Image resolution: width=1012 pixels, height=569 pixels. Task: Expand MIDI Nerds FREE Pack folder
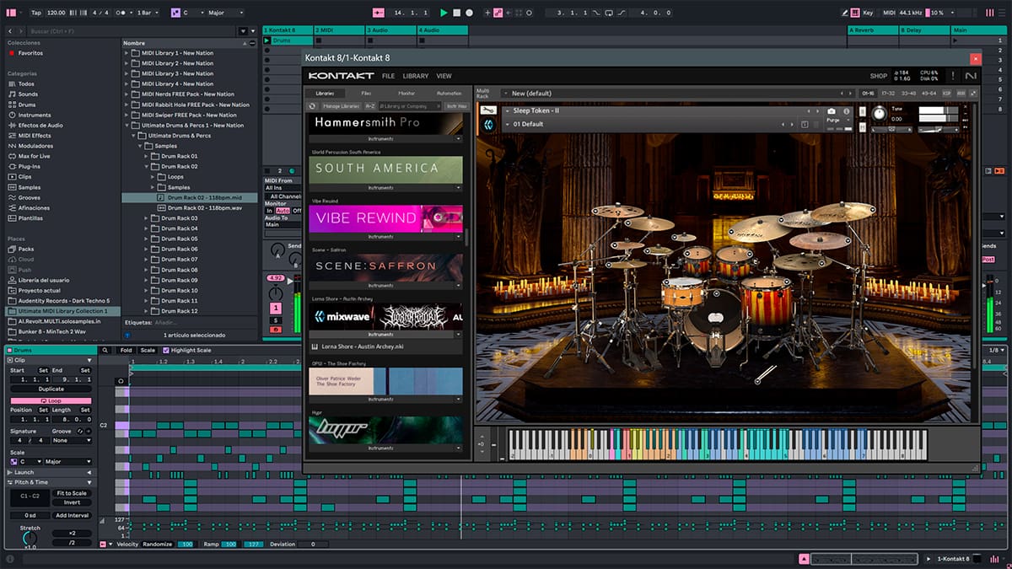point(126,94)
